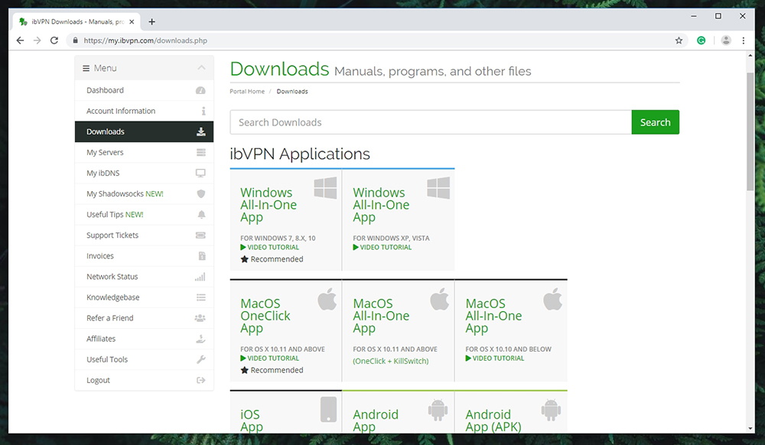Click the (OneClick + KillSwitch) link

tap(391, 361)
